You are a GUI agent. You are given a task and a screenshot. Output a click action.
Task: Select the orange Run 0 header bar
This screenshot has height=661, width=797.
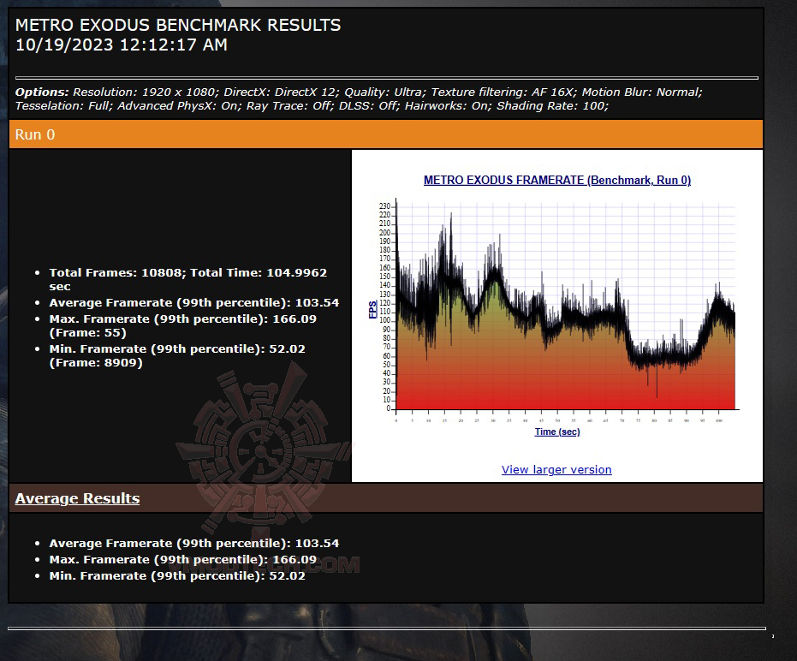386,134
